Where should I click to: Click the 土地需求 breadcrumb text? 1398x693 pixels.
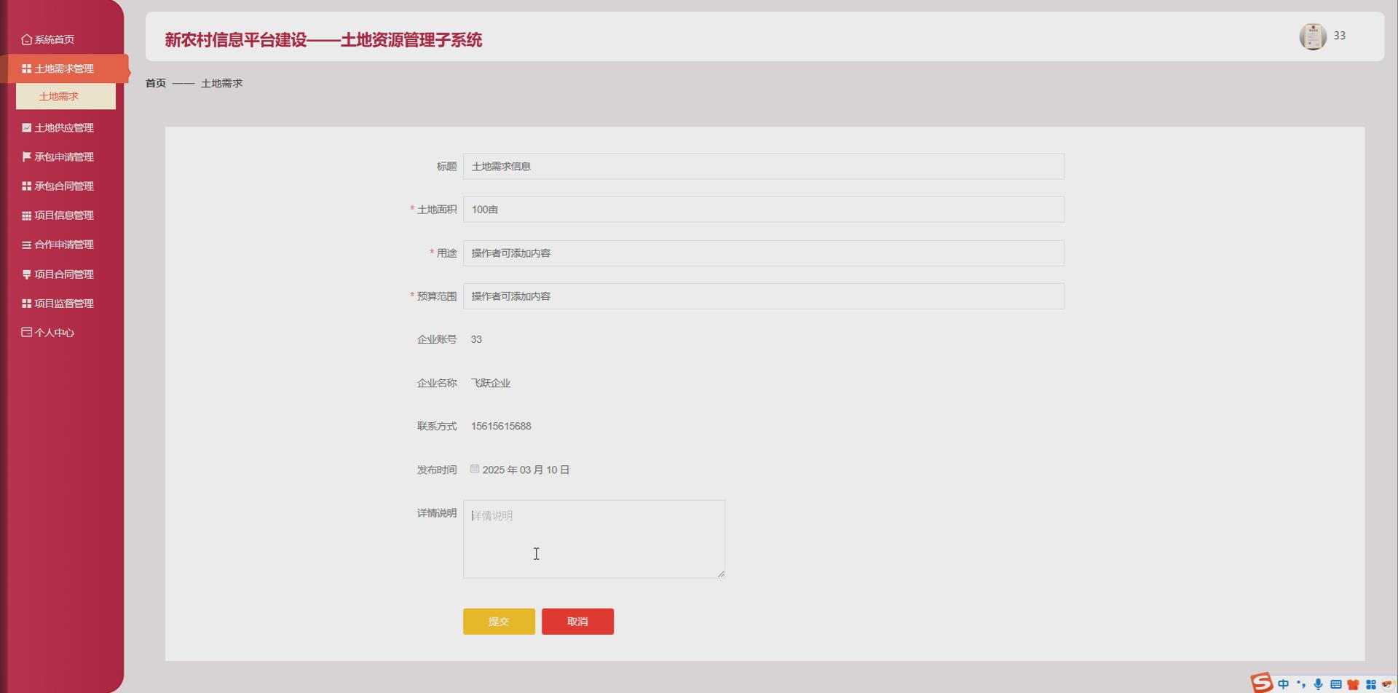(221, 83)
